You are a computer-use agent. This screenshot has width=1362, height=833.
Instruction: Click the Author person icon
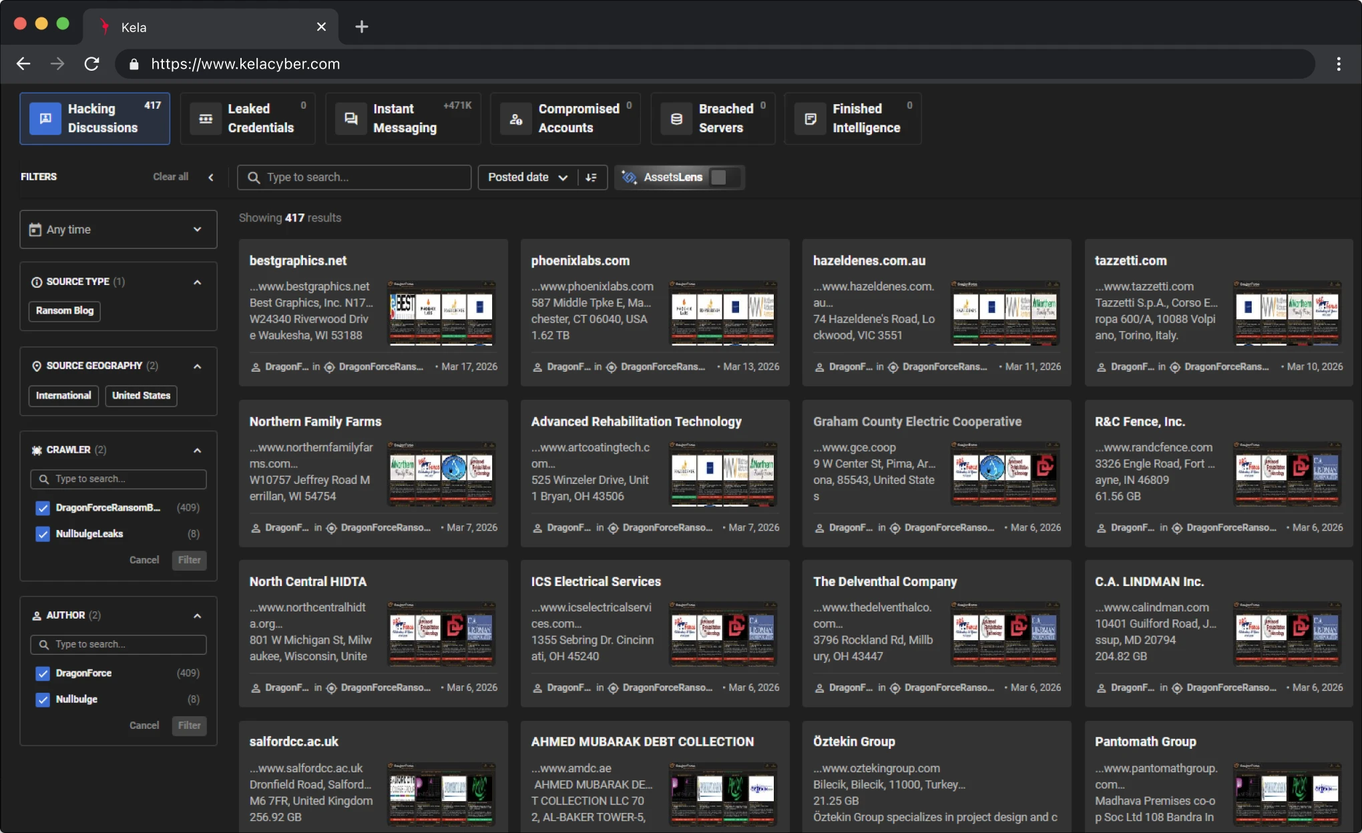tap(37, 615)
